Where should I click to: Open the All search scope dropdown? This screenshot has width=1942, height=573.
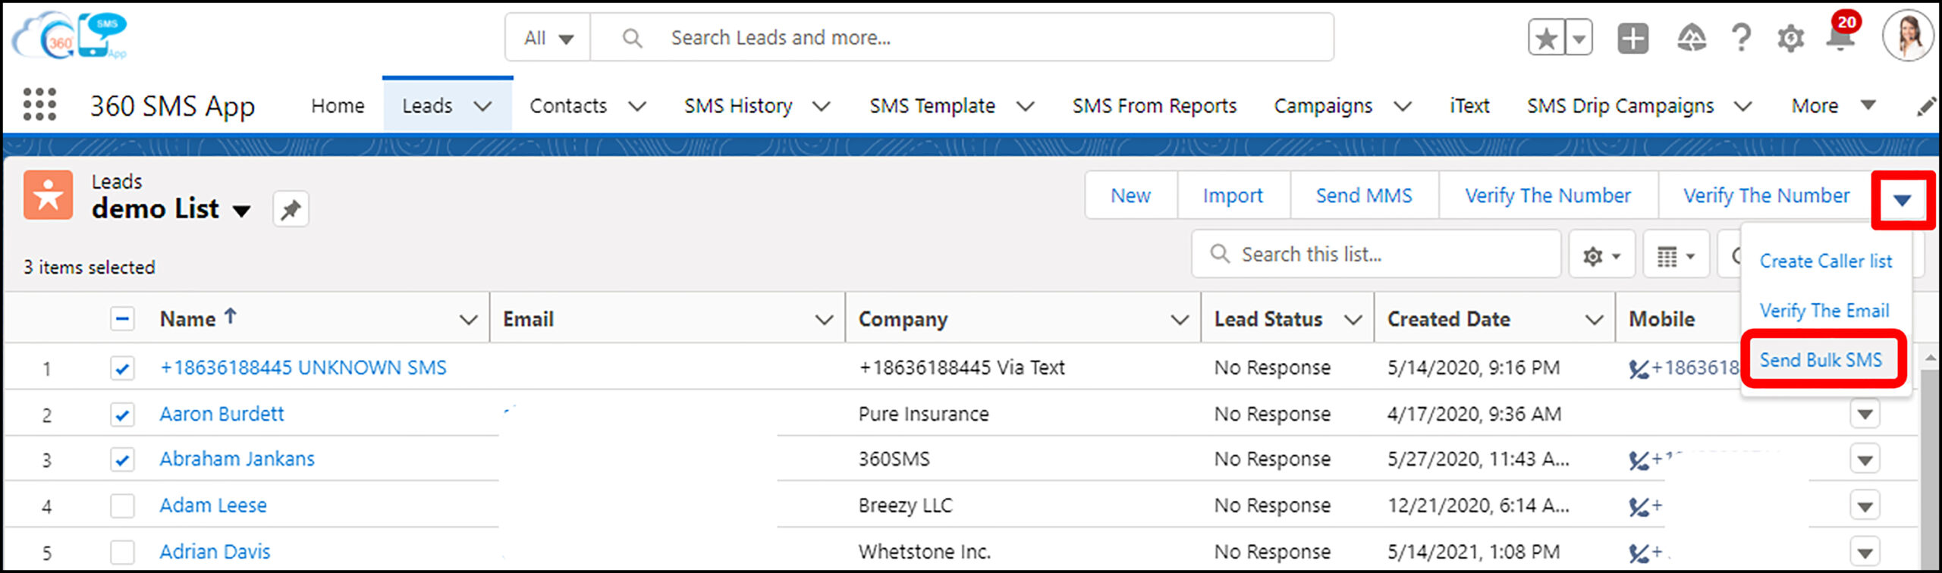[x=548, y=38]
